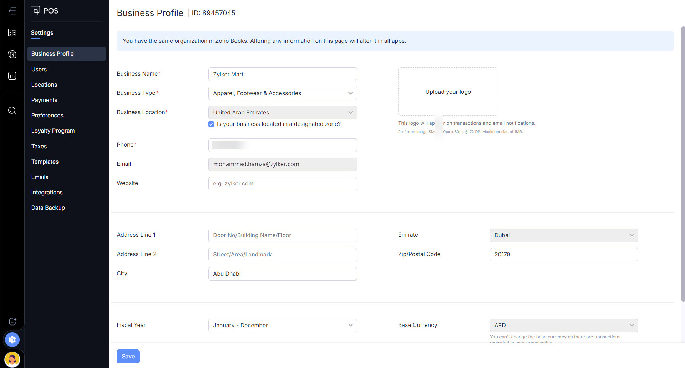Image resolution: width=685 pixels, height=368 pixels.
Task: Open the Business Type dropdown
Action: 282,93
